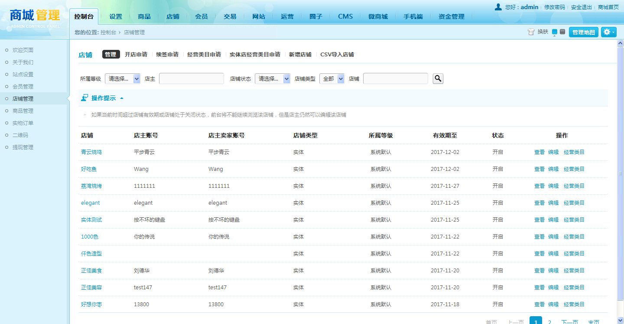Select the 管理 sub-tab under 店铺

110,54
